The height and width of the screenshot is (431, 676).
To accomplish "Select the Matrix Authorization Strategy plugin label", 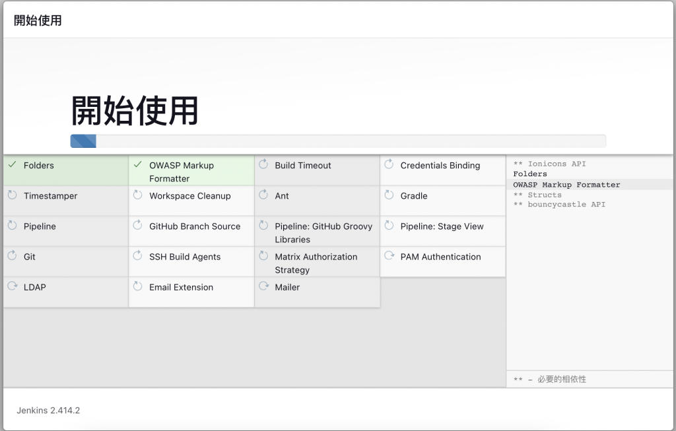I will point(316,263).
